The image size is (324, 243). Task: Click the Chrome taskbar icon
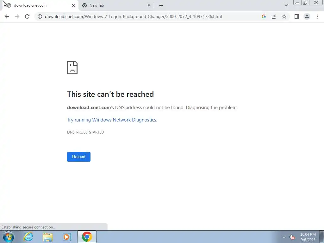pos(87,237)
